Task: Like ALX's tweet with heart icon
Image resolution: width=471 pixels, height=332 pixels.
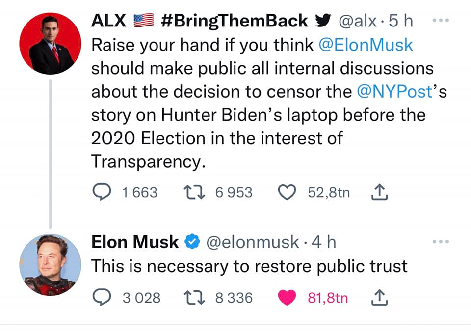Action: 287,192
